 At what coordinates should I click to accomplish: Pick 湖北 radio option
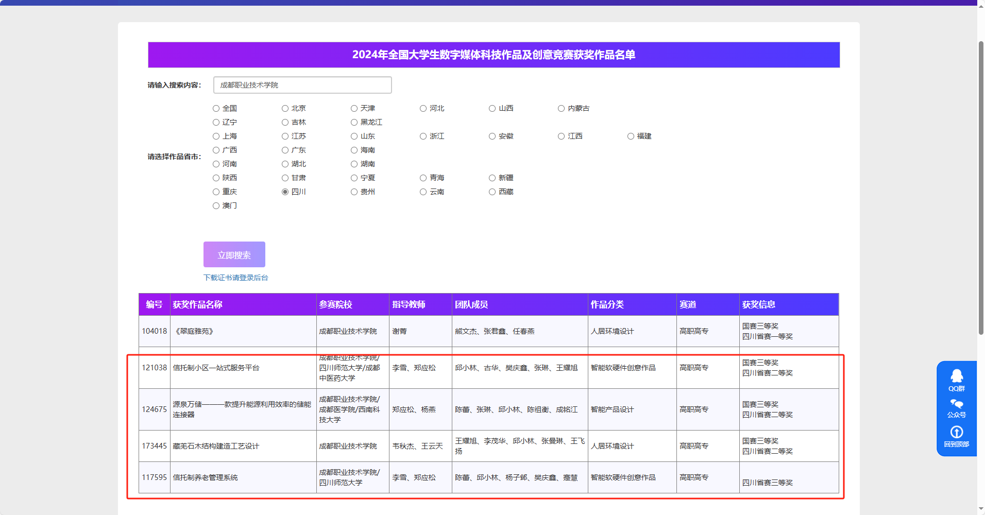coord(285,164)
